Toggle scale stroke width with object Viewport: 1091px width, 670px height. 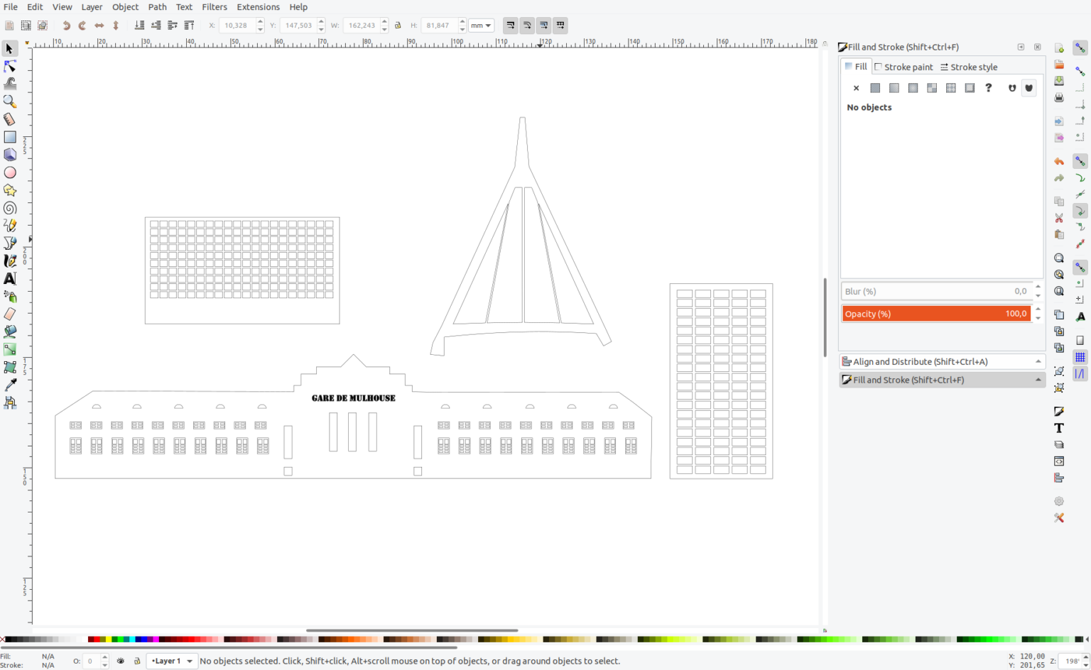pyautogui.click(x=511, y=26)
